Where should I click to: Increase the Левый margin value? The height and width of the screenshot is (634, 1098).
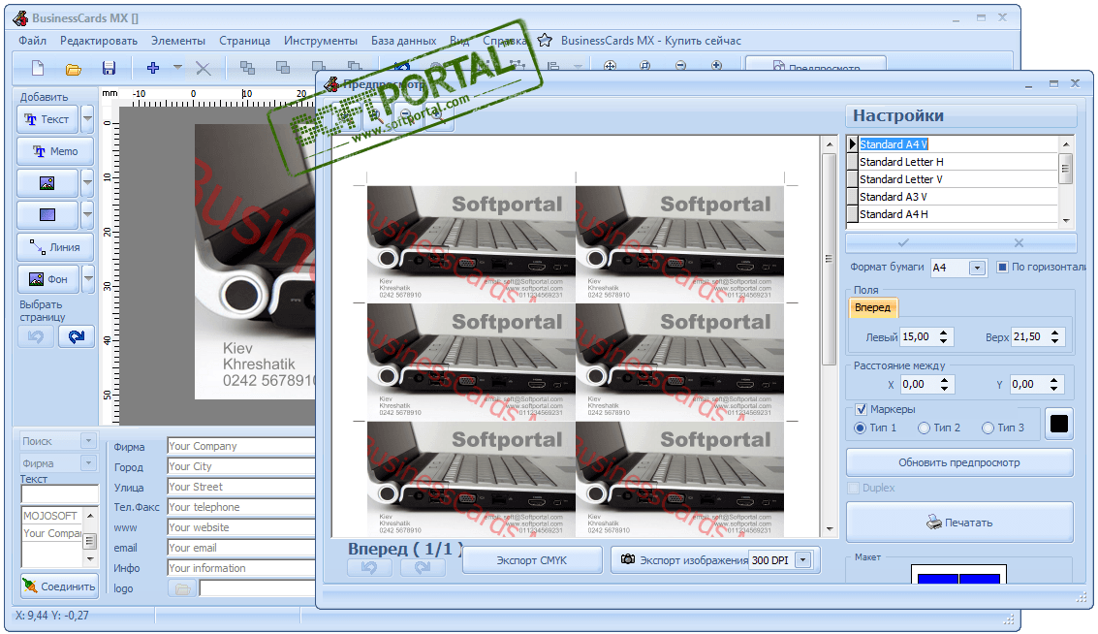coord(943,333)
